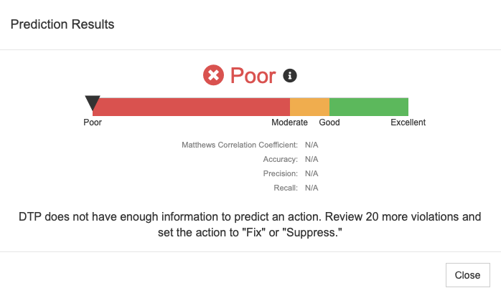Click the info icon beside Poor rating
The image size is (501, 298).
(x=290, y=76)
